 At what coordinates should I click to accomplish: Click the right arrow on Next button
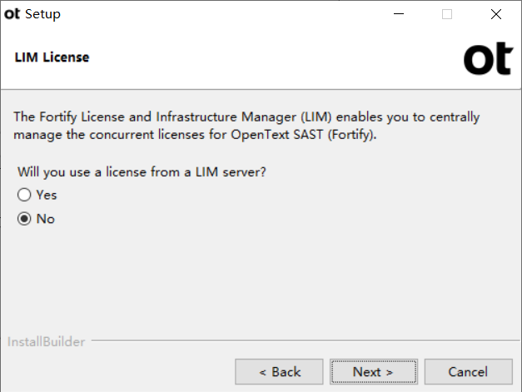(x=389, y=372)
